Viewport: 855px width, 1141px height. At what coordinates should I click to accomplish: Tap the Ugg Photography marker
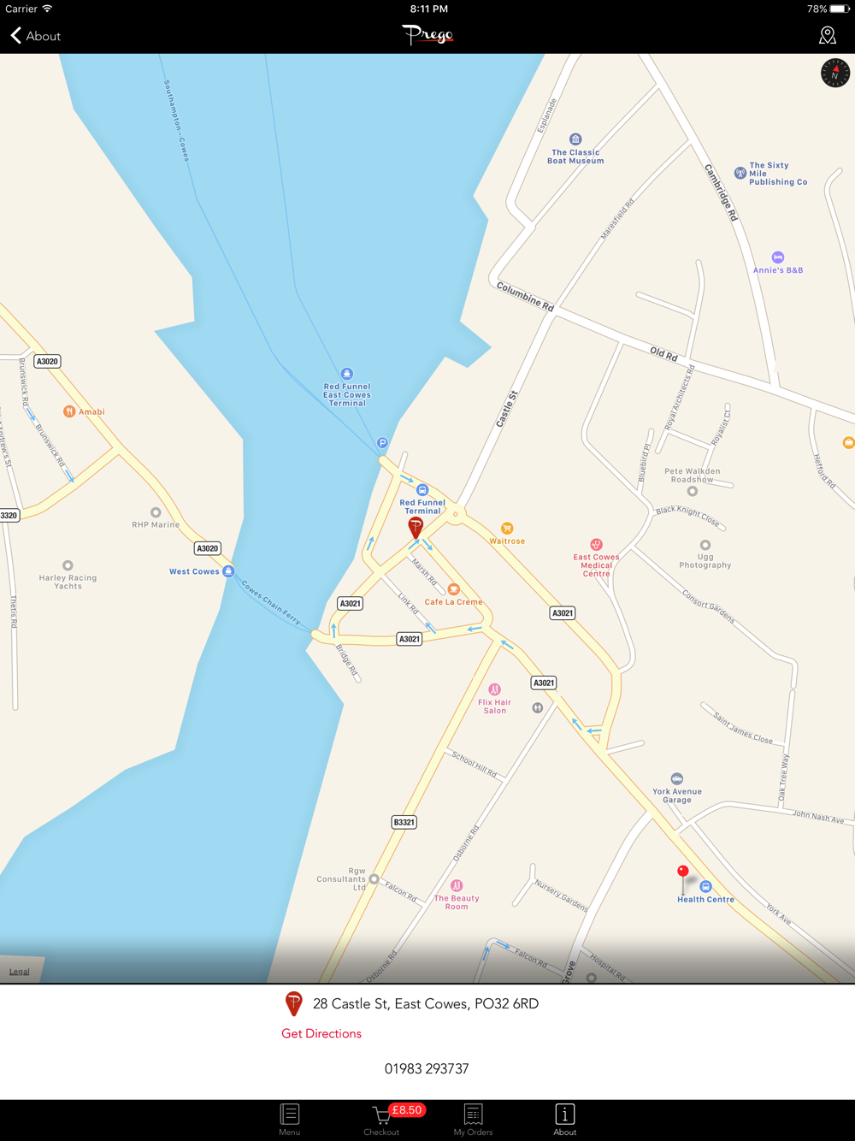point(705,545)
